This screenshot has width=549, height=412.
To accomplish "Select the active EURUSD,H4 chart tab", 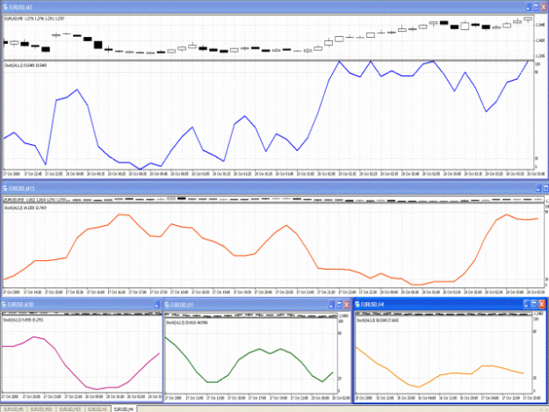I will tap(124, 408).
